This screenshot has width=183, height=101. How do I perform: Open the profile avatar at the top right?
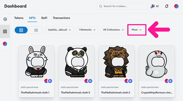click(176, 6)
